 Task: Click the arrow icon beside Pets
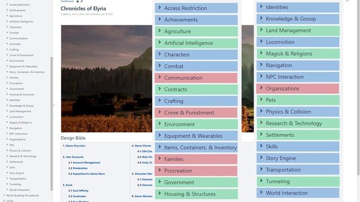tap(261, 99)
